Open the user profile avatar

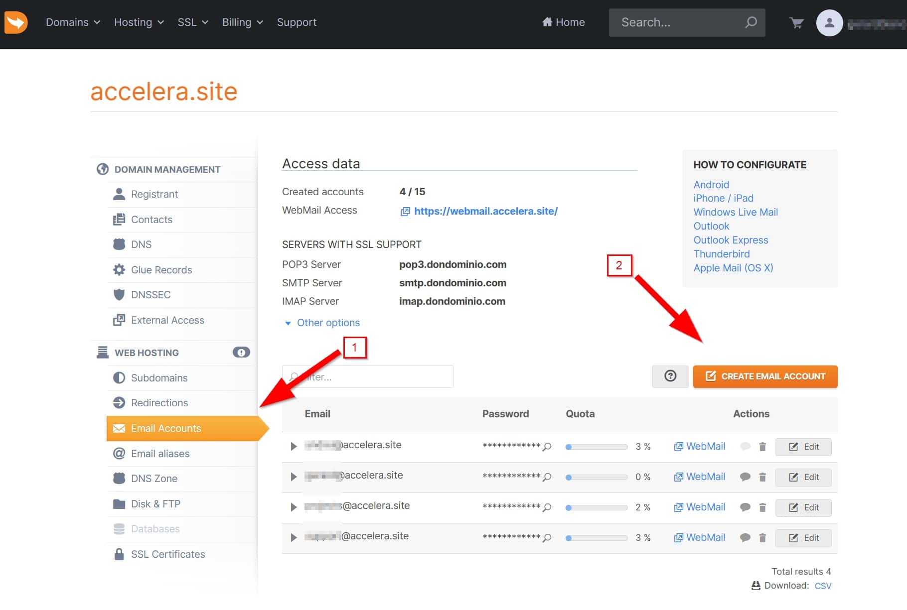(x=829, y=23)
